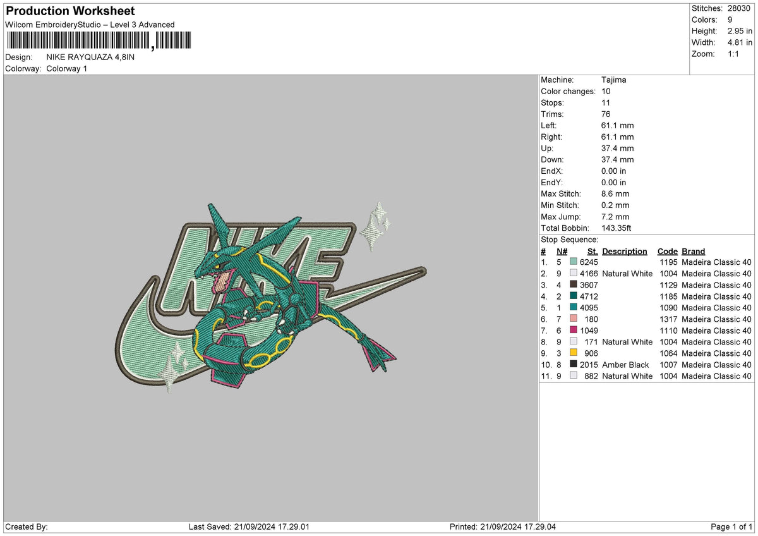
Task: Select the "Page 1 of 1" footer
Action: pos(731,527)
